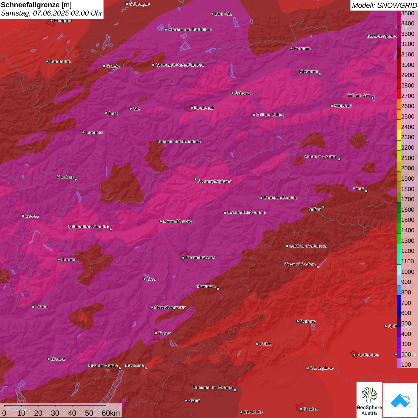The height and width of the screenshot is (418, 418).
Task: Click the Landeck location dot
Action: [83, 133]
